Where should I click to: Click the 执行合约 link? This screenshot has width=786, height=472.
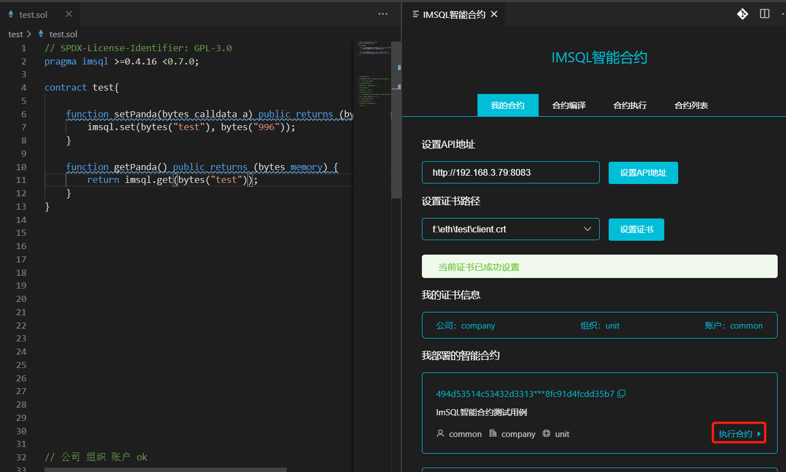[x=739, y=434]
